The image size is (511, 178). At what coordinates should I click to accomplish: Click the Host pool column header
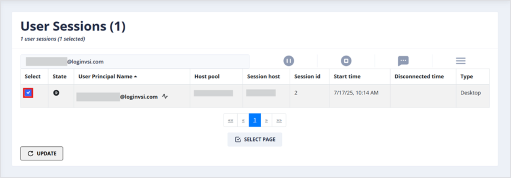click(x=207, y=76)
